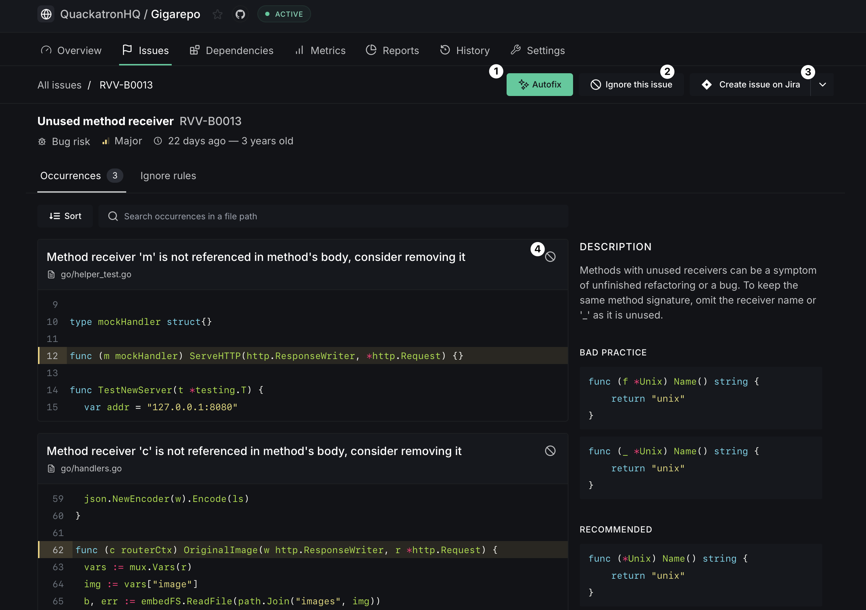Return to All issues breadcrumb

coord(59,85)
